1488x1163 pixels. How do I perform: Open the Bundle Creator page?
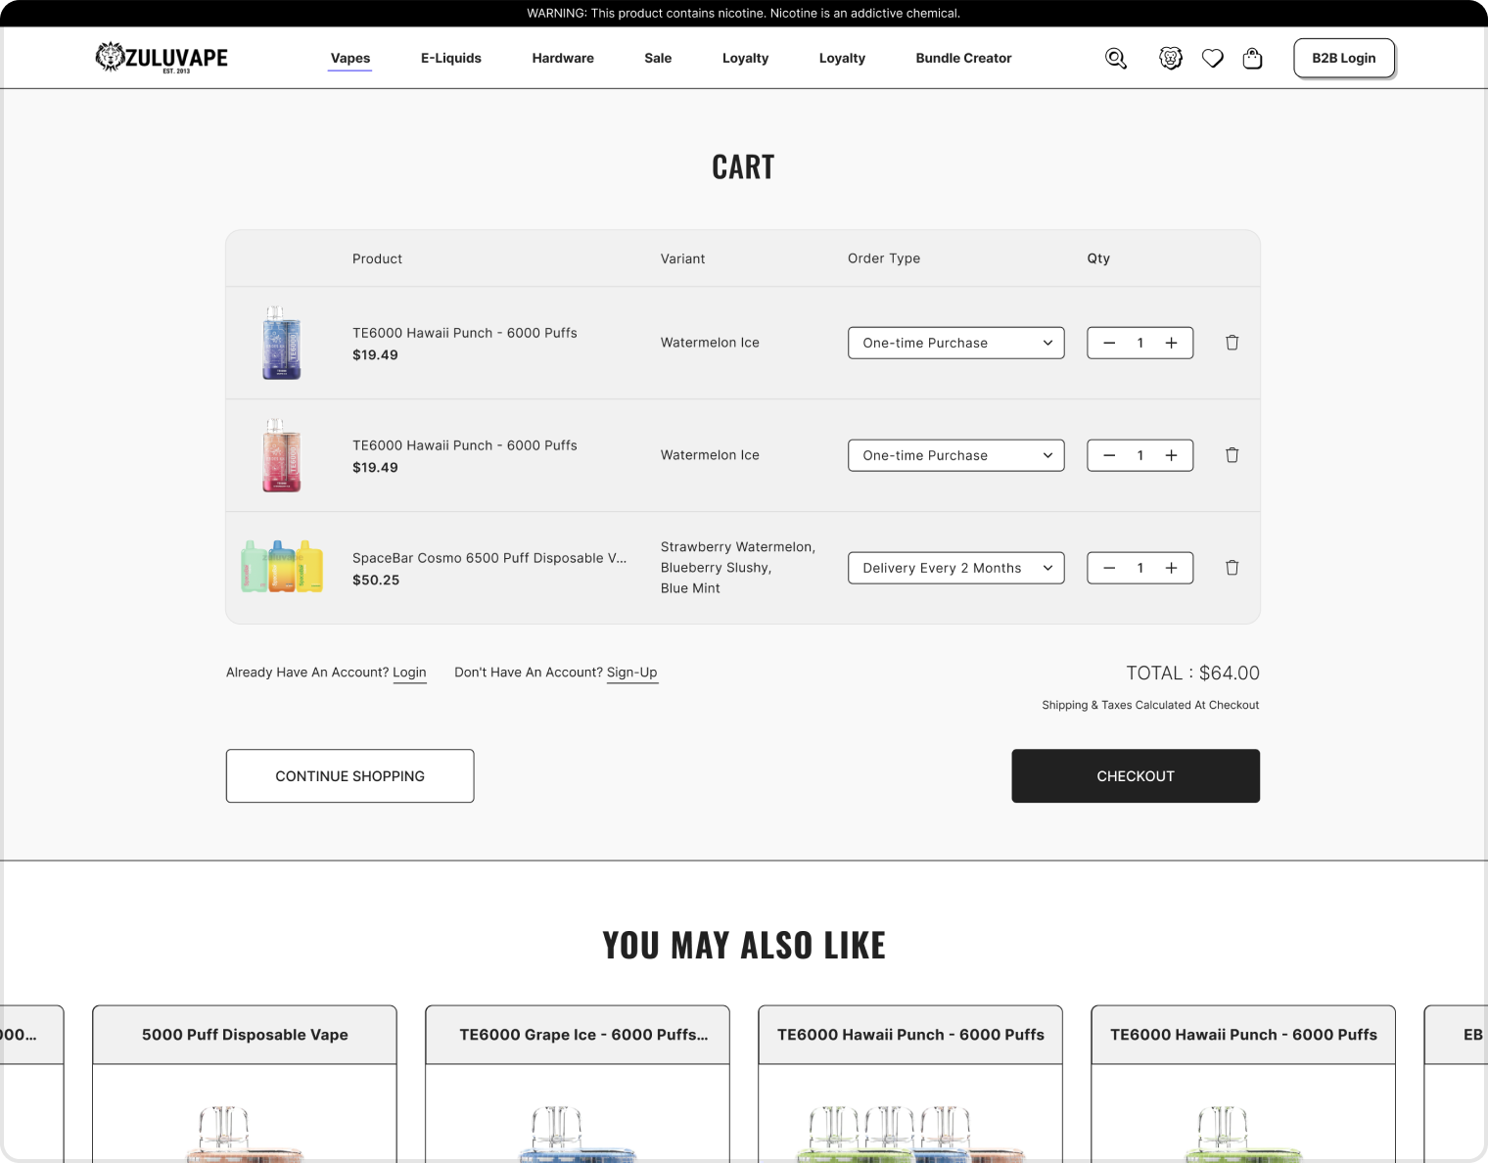tap(964, 59)
